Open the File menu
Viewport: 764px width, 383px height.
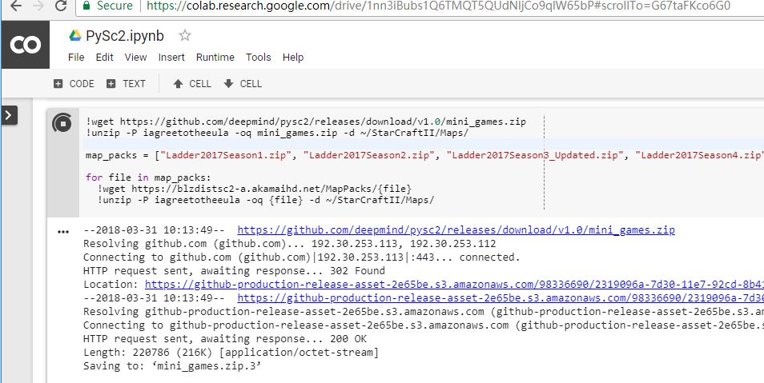[76, 57]
